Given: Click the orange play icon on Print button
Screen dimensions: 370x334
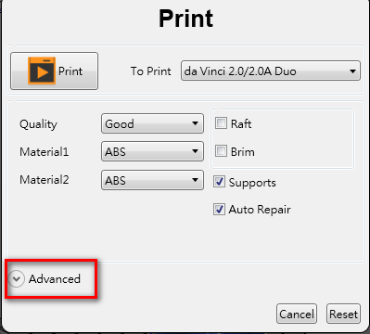Looking at the screenshot, I should point(42,71).
